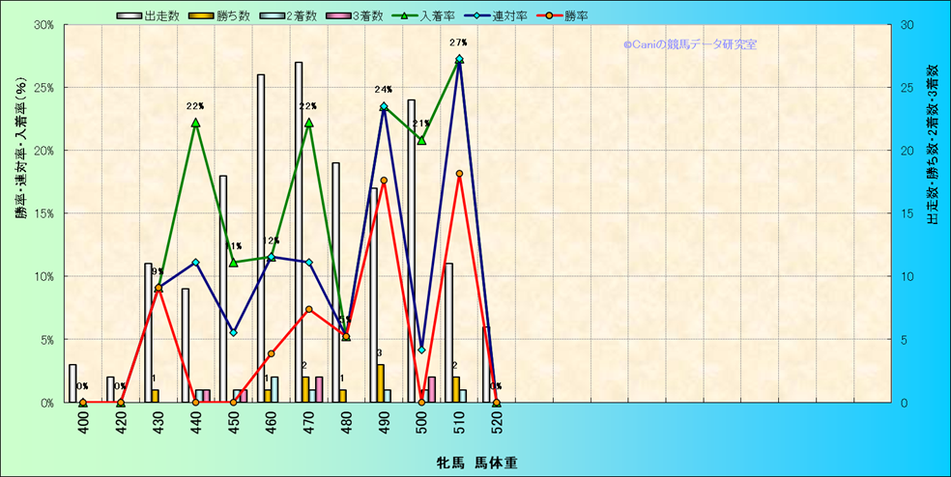Select the 24% data label at 490
951x477 pixels.
click(x=383, y=90)
